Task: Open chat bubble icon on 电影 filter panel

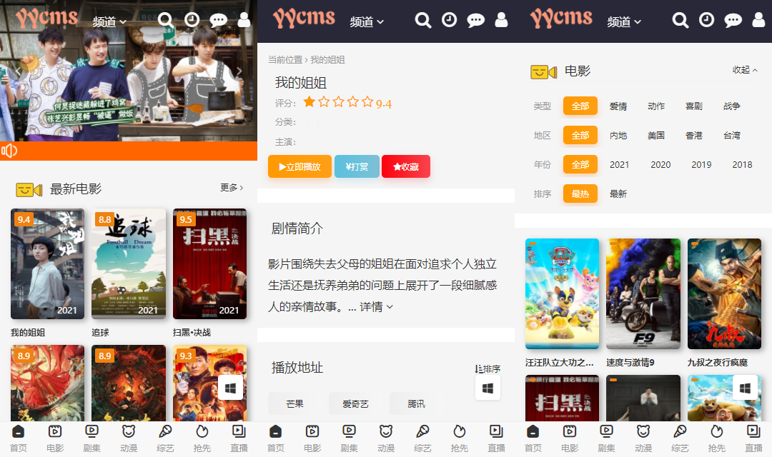Action: (x=733, y=20)
